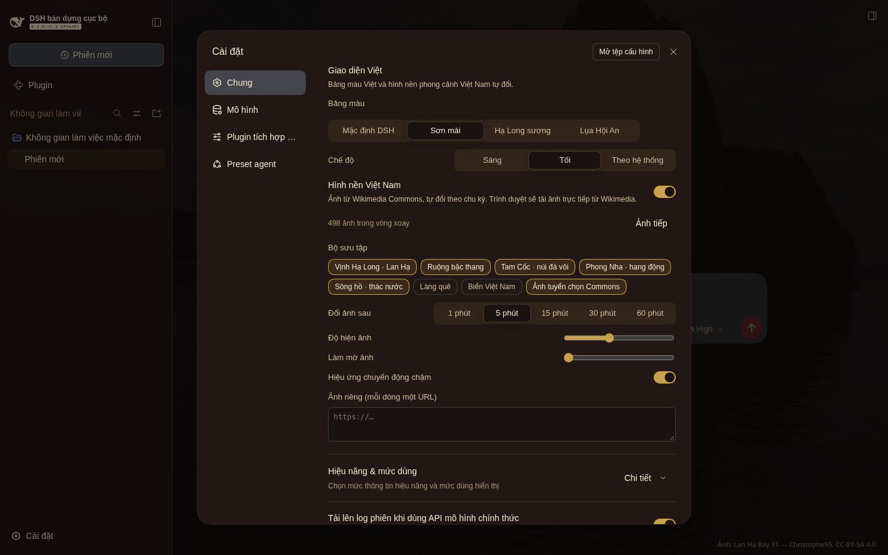Select the Hạ Long sương palette

click(x=522, y=131)
